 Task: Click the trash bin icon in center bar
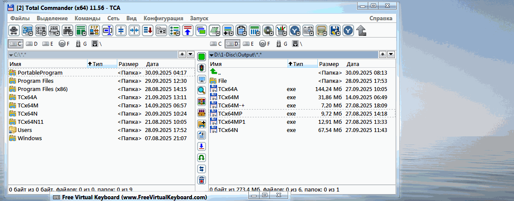[201, 180]
